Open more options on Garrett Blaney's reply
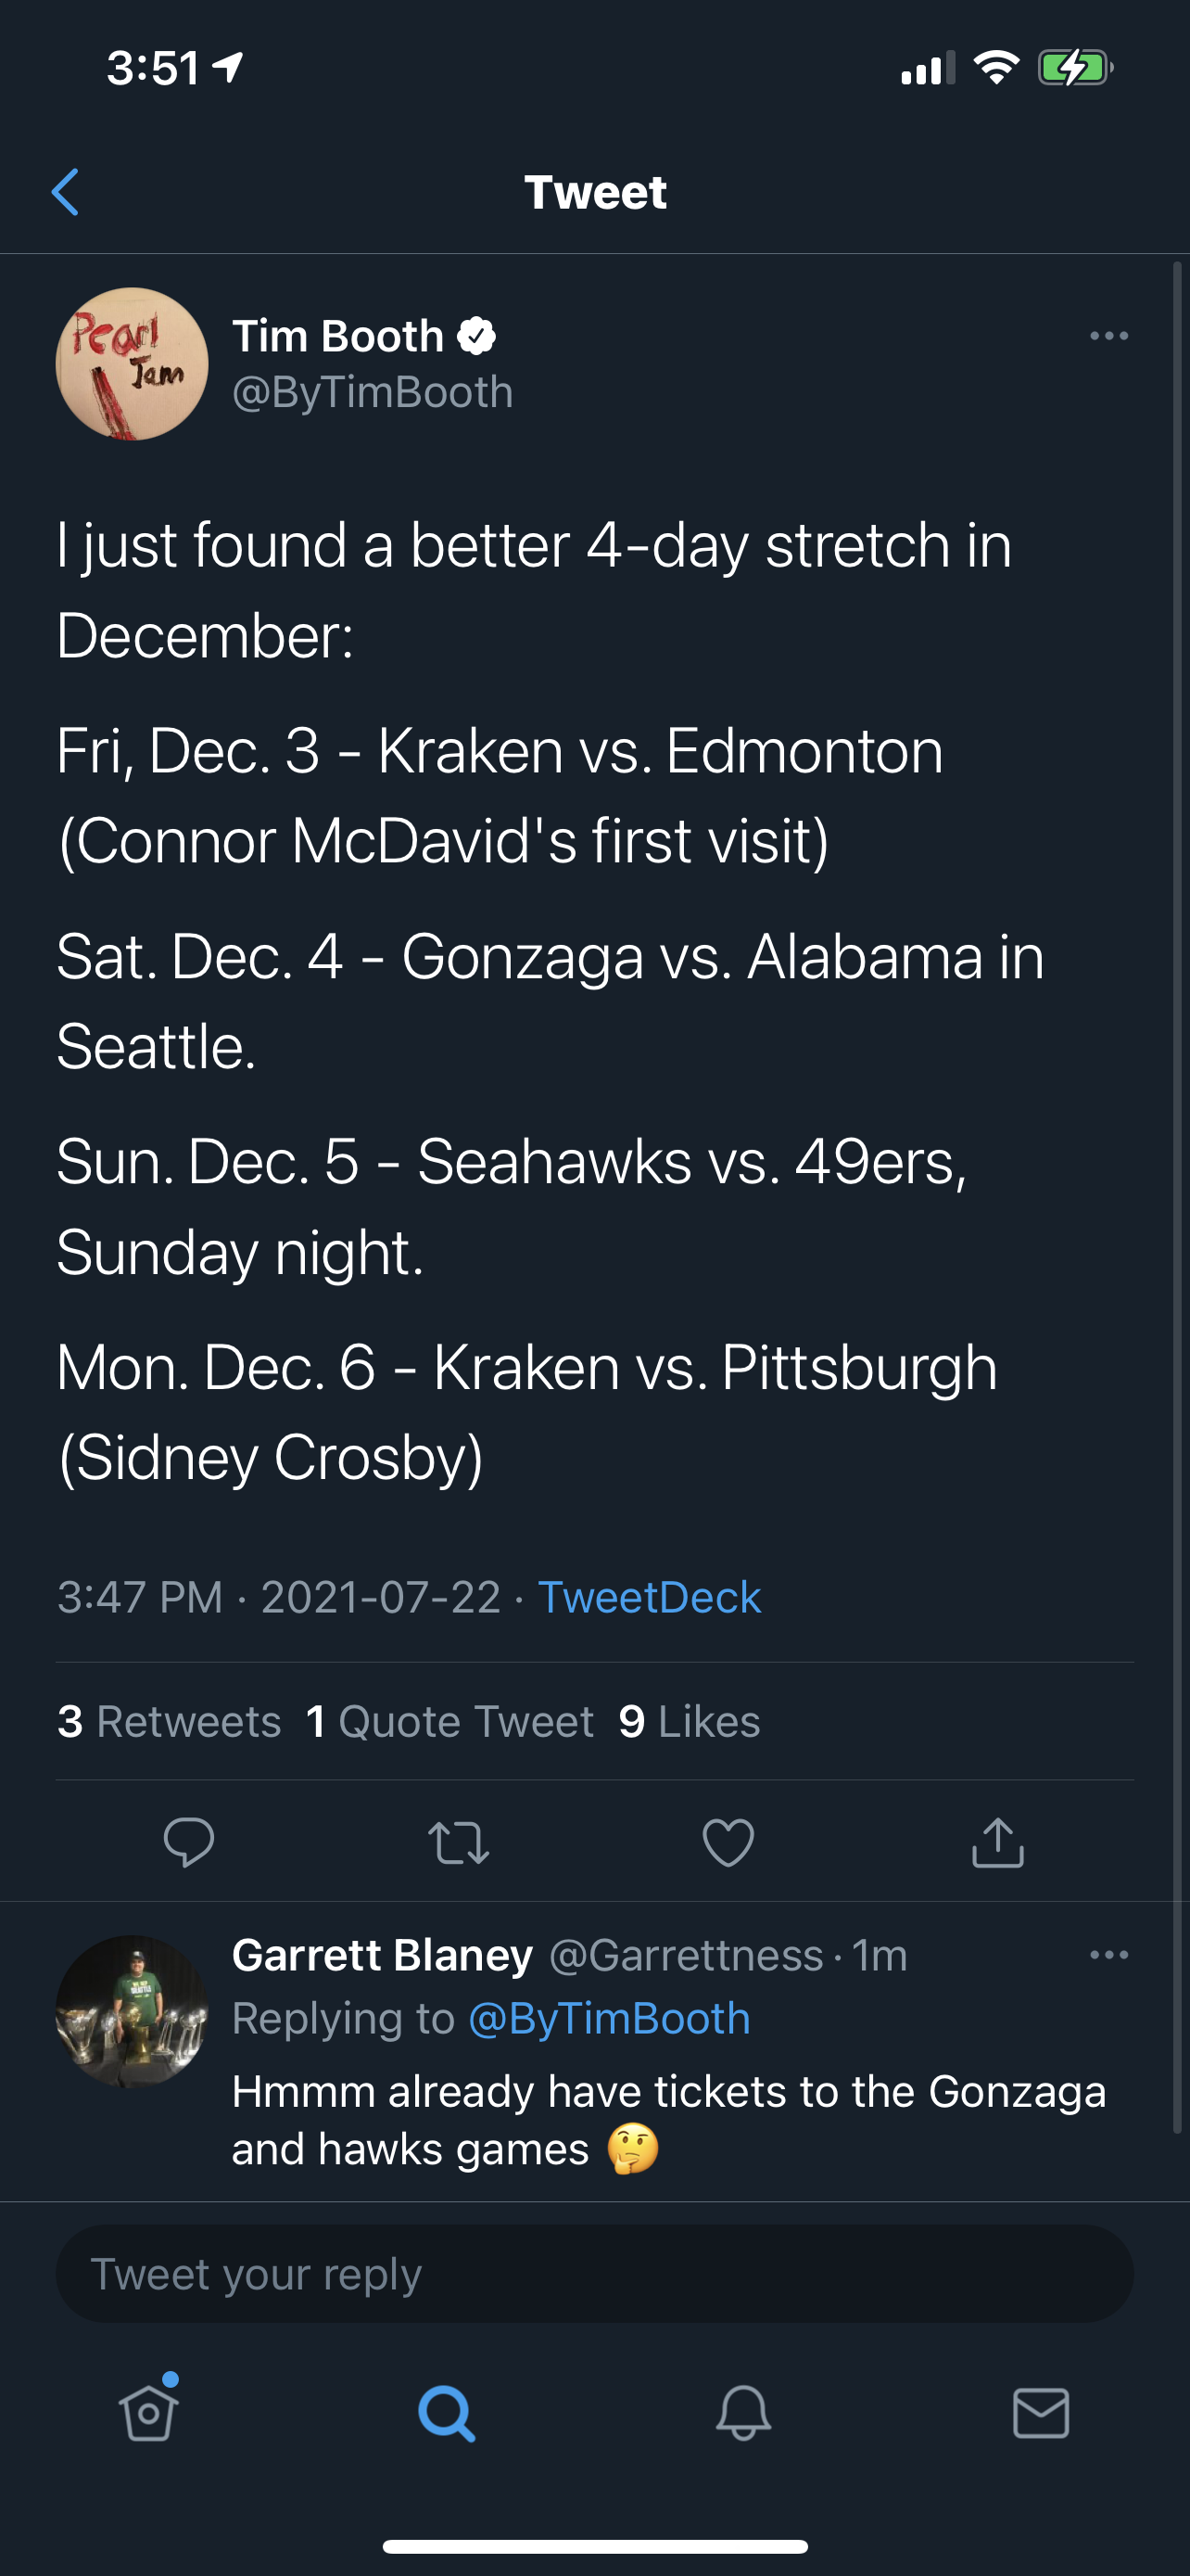1190x2576 pixels. click(x=1108, y=1955)
